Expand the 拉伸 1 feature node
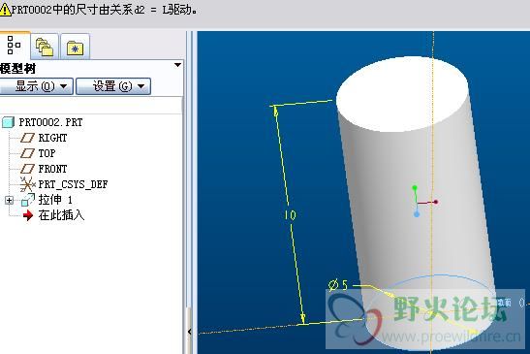530x354 pixels. pyautogui.click(x=9, y=201)
